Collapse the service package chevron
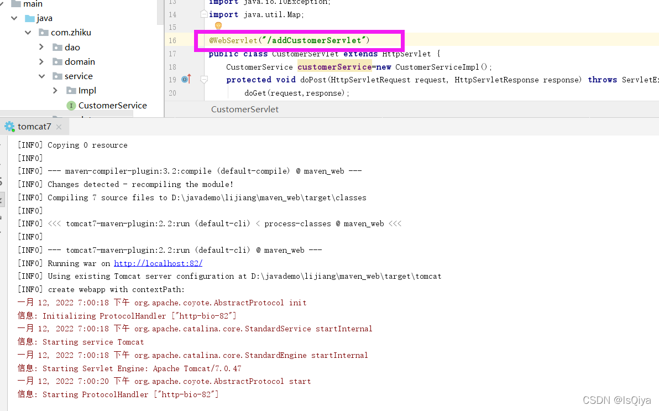 coord(41,76)
